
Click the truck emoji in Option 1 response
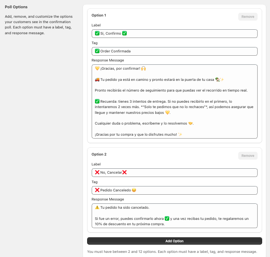click(97, 79)
